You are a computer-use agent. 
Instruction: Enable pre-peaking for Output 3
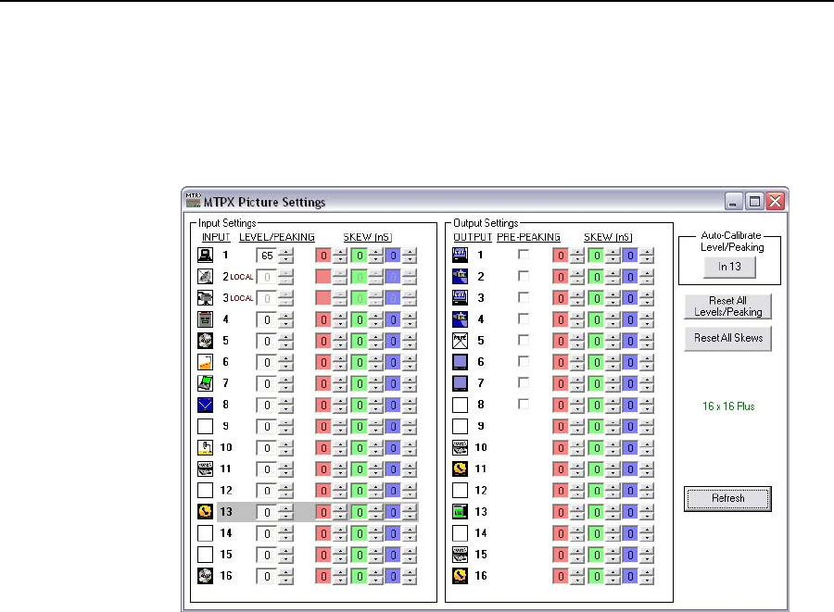[524, 297]
